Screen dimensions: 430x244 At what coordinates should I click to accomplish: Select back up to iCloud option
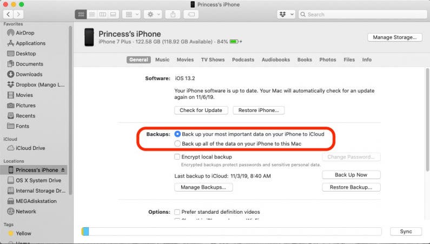[177, 134]
